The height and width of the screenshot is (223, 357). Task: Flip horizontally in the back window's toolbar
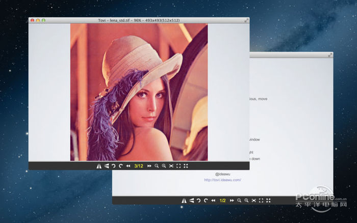[183, 201]
